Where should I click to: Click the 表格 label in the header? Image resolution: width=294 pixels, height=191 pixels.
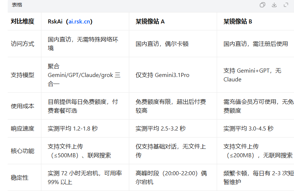(17, 5)
